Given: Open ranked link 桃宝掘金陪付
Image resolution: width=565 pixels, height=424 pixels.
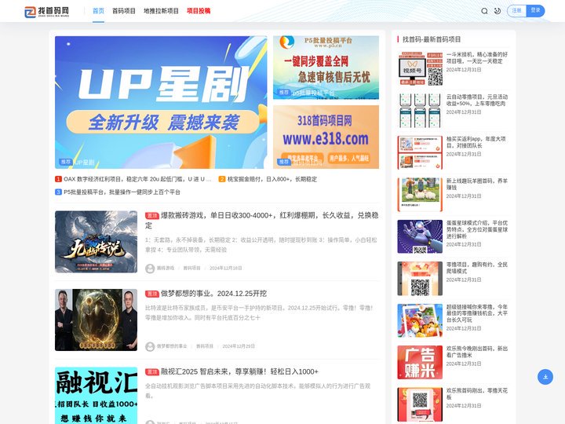Looking at the screenshot, I should pos(272,179).
